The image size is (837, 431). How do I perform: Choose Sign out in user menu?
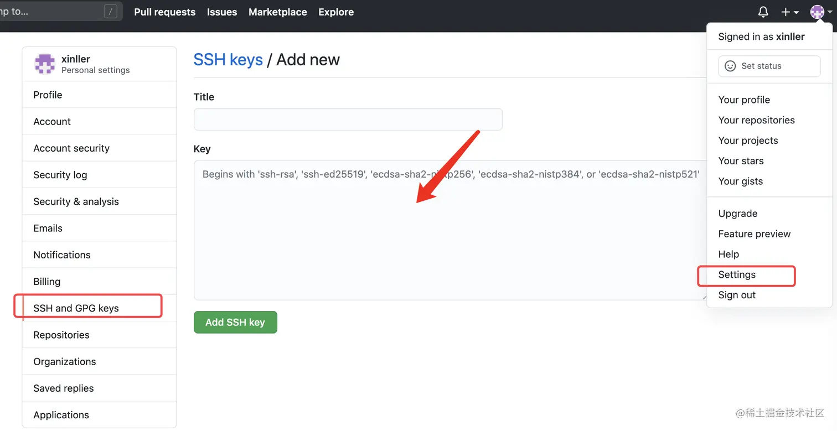tap(769, 295)
